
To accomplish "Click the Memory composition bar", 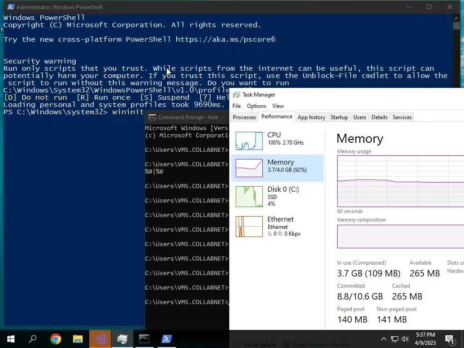I will click(401, 236).
